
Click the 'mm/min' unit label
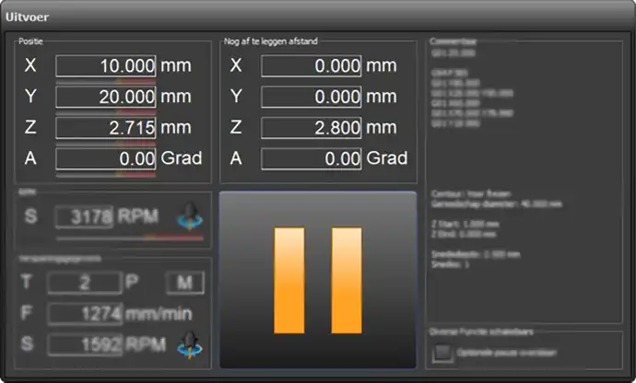(x=159, y=314)
